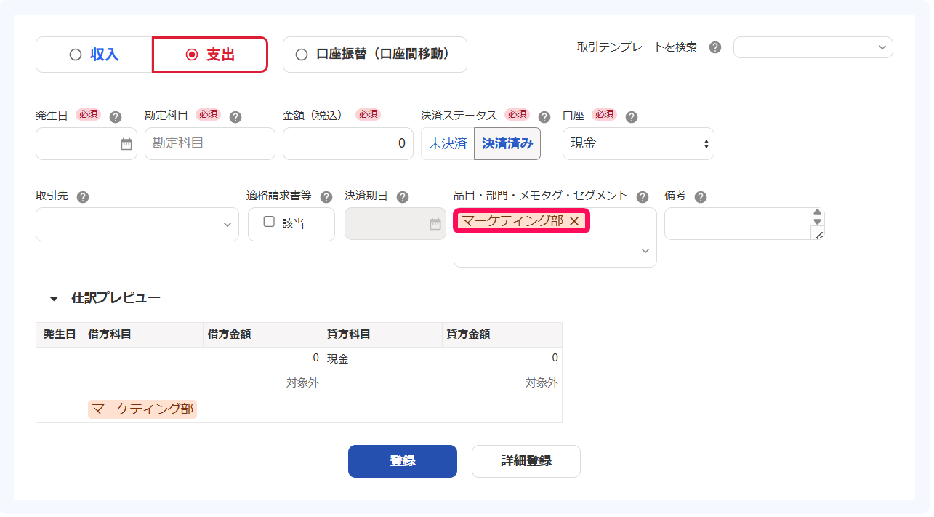Click help icon beside 発生日
934x517 pixels.
point(116,116)
